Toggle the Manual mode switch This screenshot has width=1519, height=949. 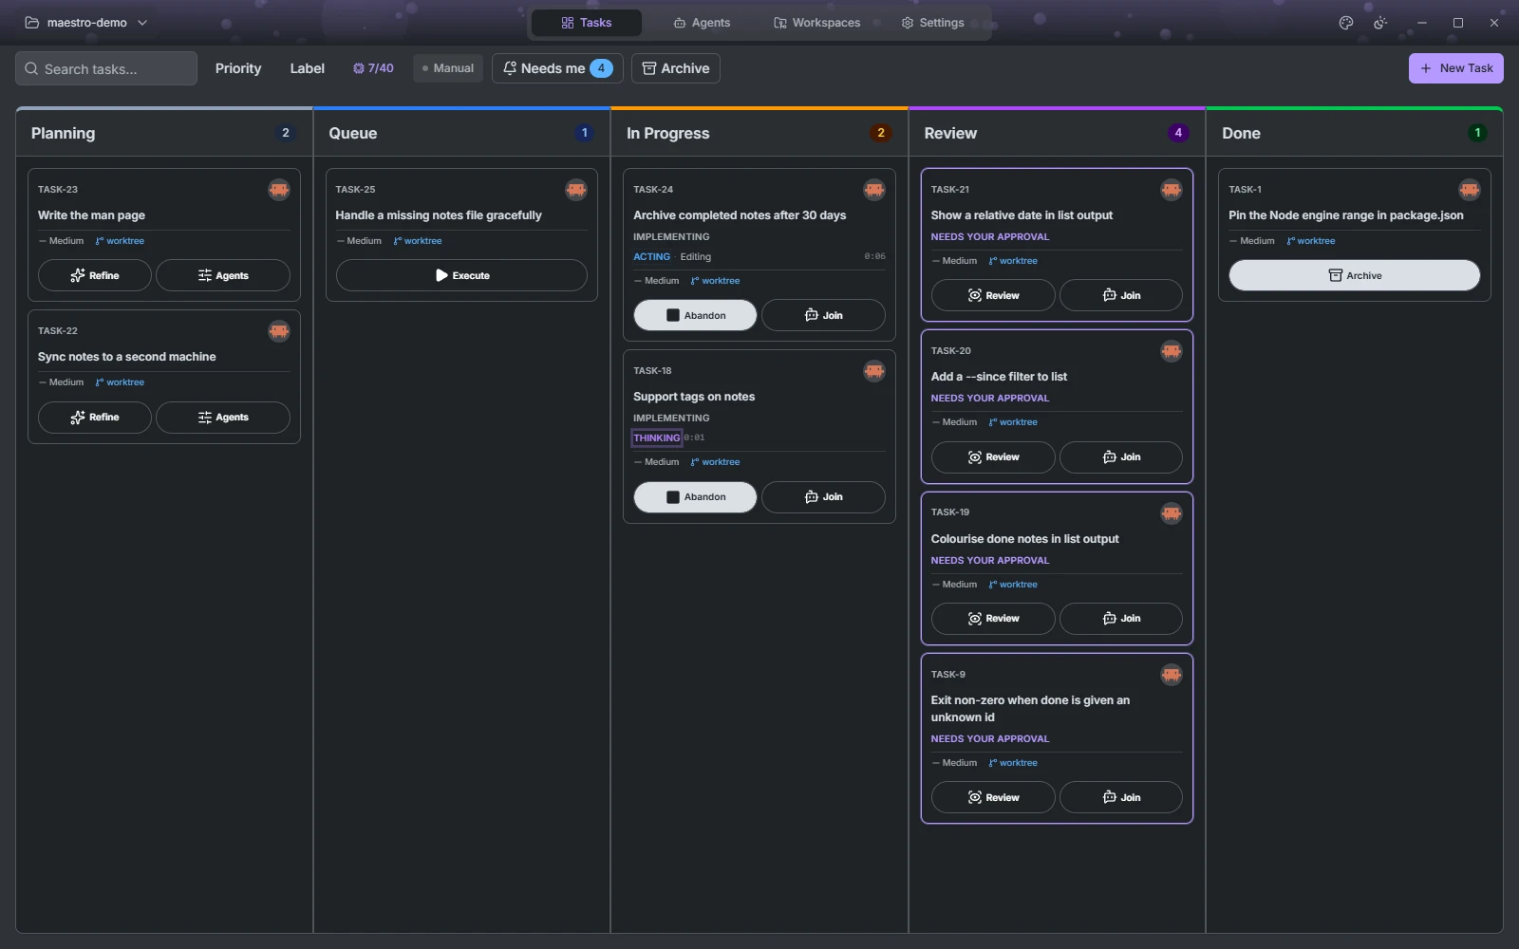[x=448, y=68]
